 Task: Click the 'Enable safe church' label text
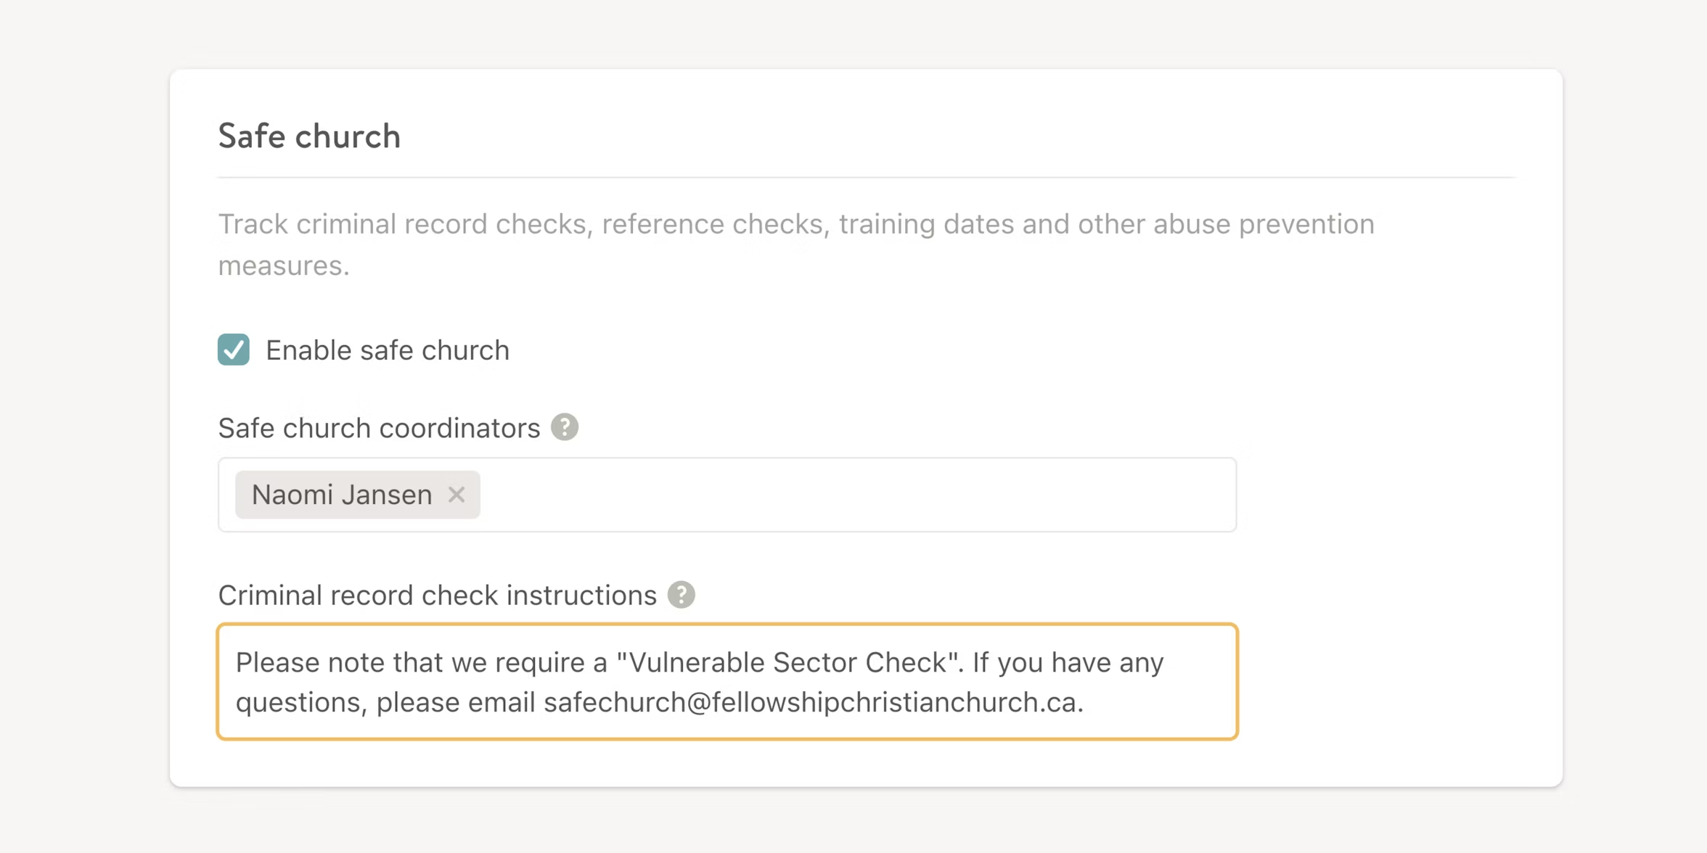click(388, 350)
